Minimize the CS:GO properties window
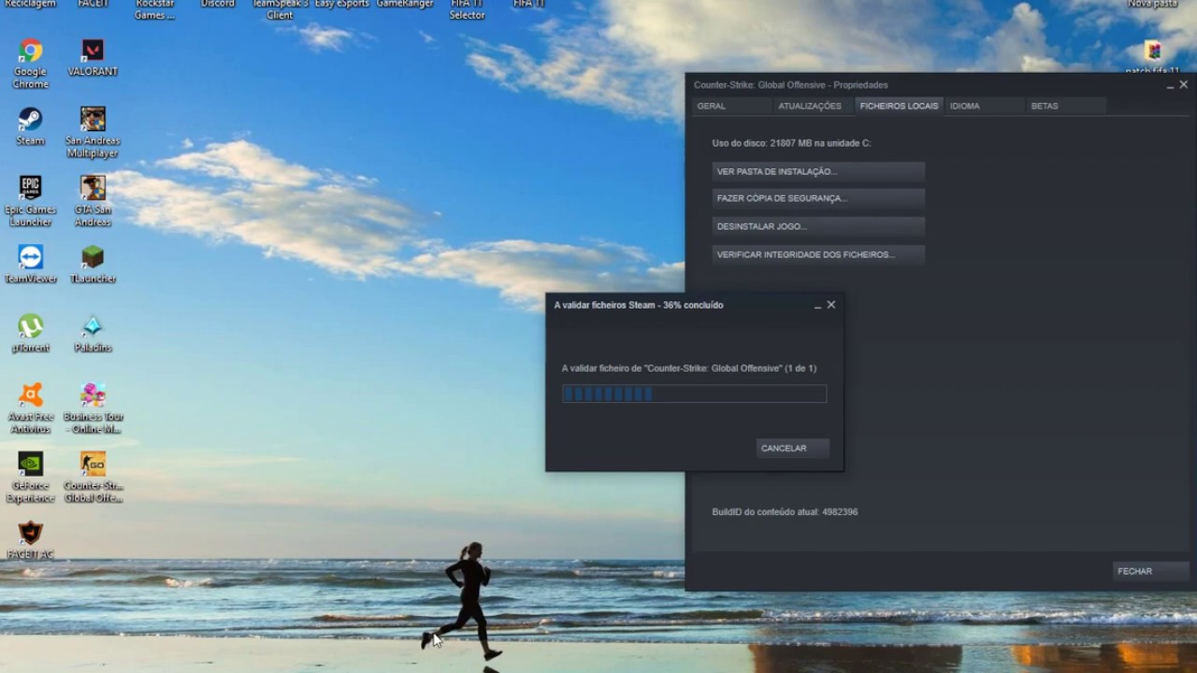 [1170, 85]
